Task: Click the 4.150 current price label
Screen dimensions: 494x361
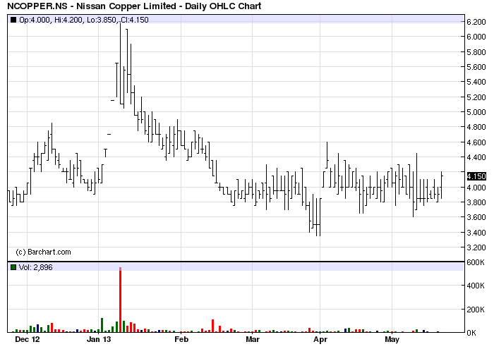Action: coord(476,176)
